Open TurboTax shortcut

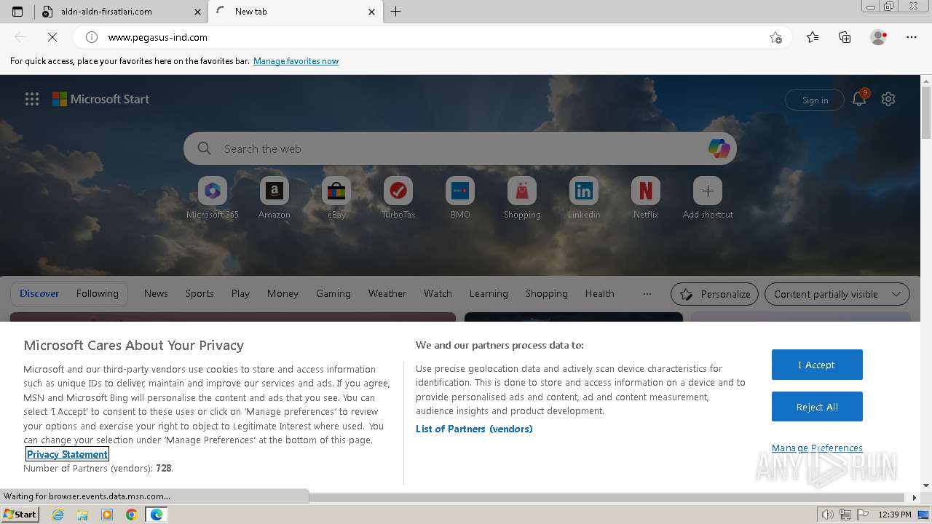398,197
